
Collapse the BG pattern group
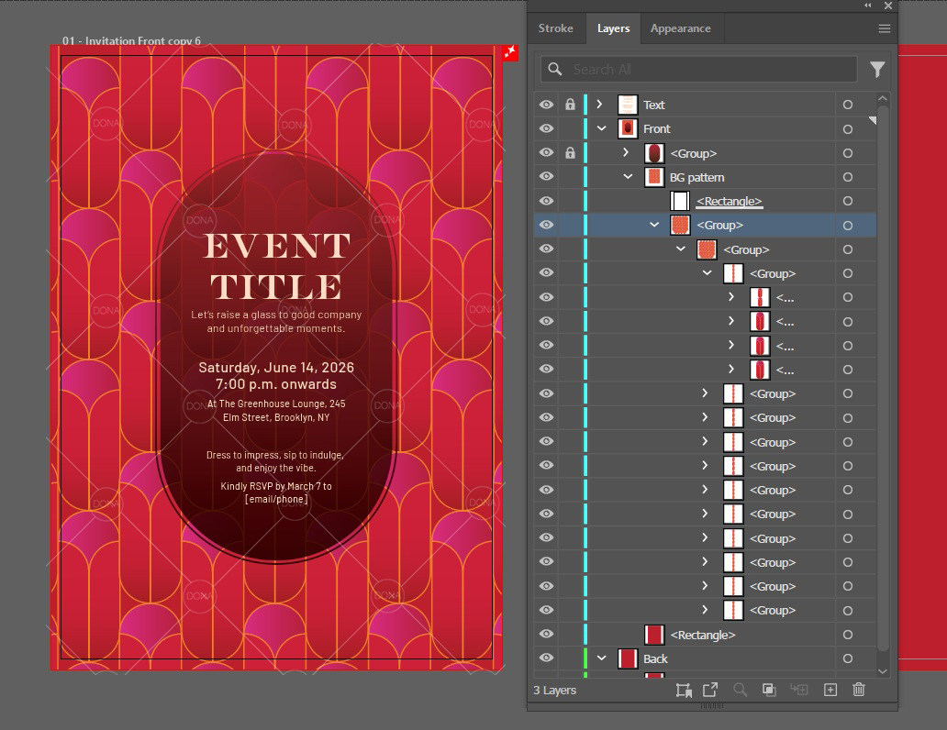click(629, 176)
